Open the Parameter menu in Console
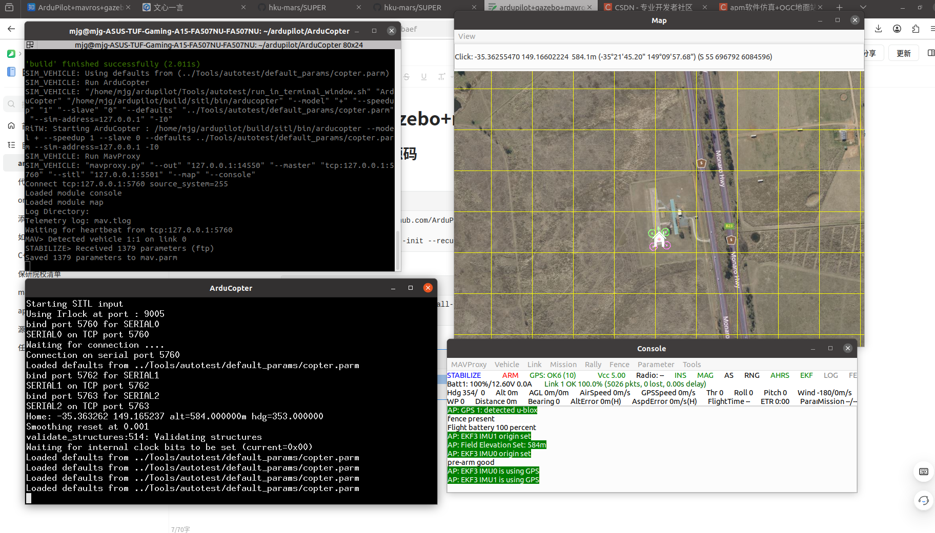 tap(656, 364)
